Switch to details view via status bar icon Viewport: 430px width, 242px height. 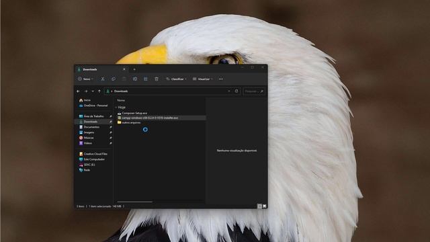point(259,206)
